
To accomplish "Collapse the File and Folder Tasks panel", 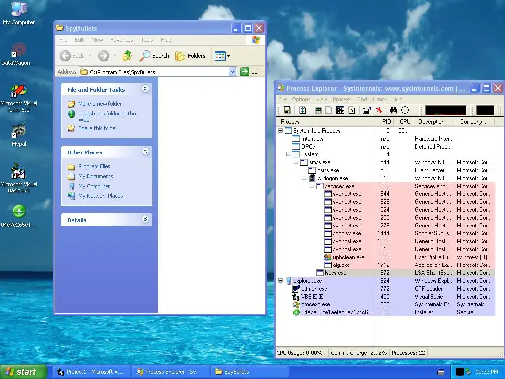I will pyautogui.click(x=145, y=89).
